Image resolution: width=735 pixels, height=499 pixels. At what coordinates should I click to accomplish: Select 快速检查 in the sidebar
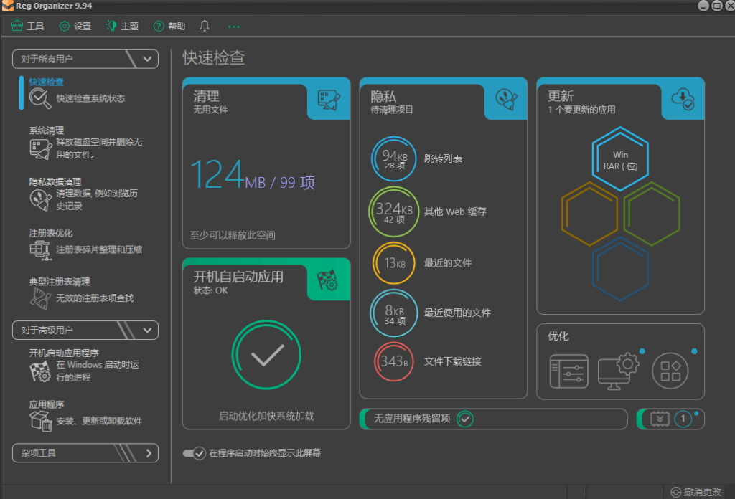tap(47, 82)
